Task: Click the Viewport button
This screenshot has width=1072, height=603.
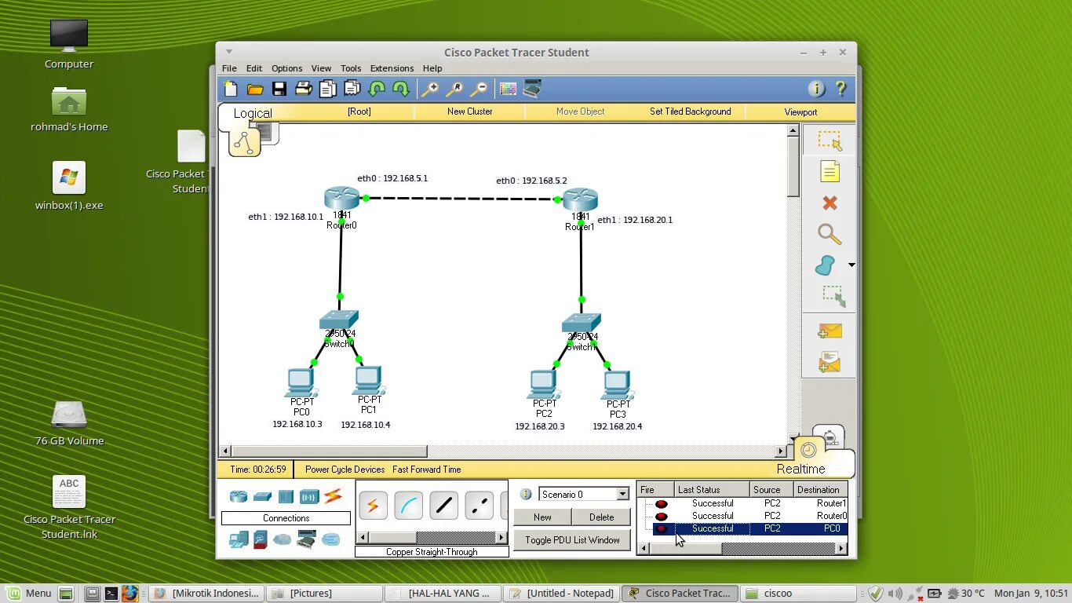Action: pyautogui.click(x=800, y=111)
